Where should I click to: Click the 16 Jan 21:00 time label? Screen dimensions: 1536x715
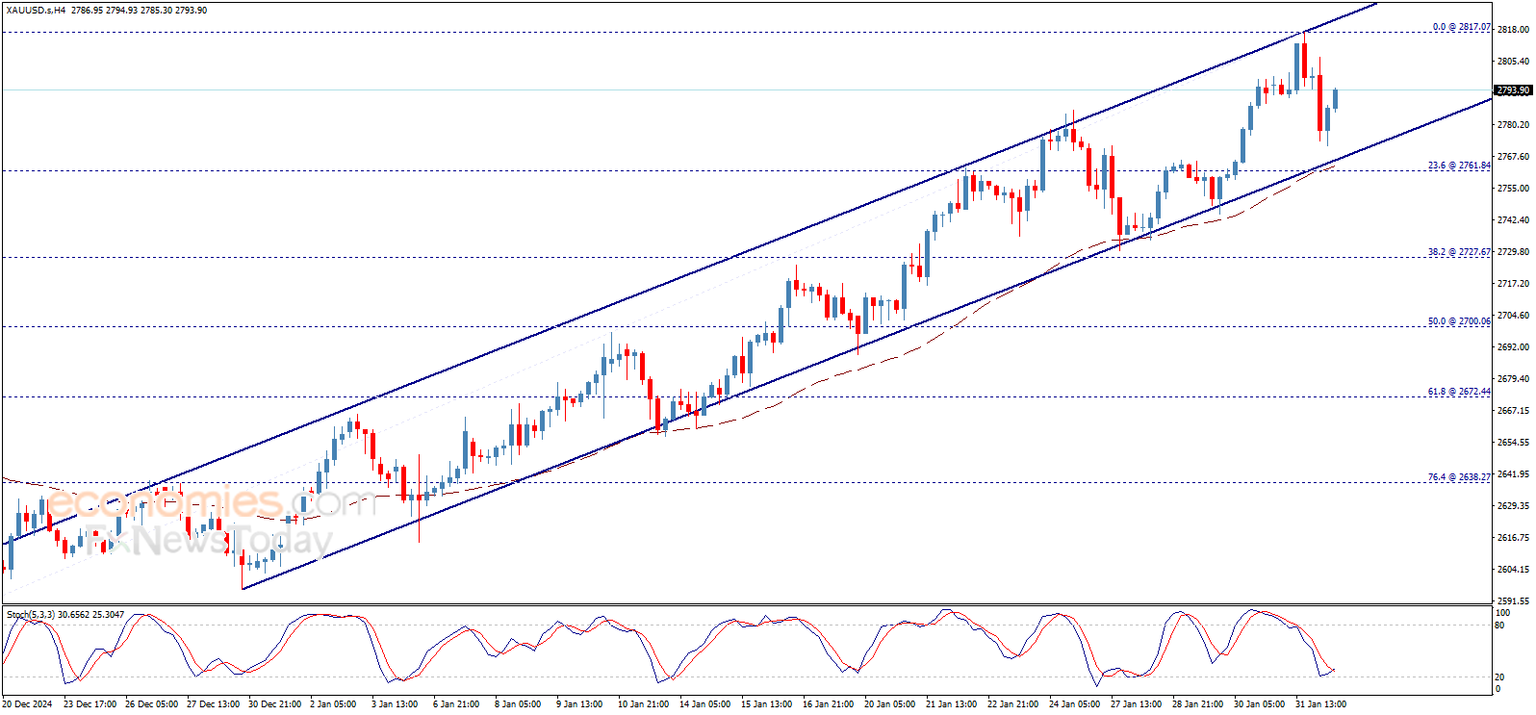pos(828,704)
